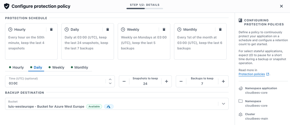Screen dimensions: 290x125
Task: Select the Weekly schedule card
Action: (x=144, y=41)
